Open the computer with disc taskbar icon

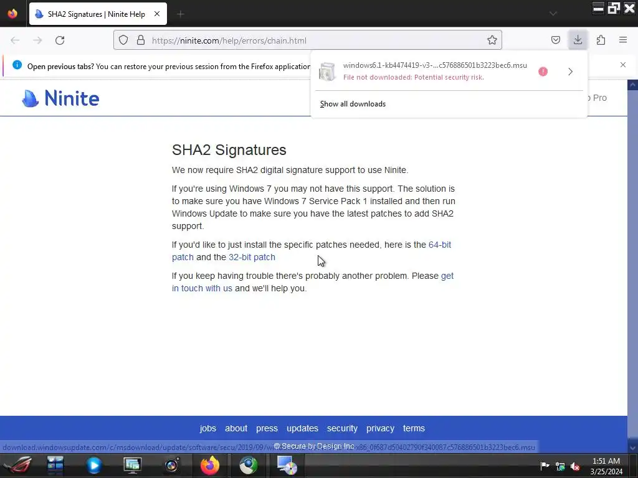tap(287, 466)
